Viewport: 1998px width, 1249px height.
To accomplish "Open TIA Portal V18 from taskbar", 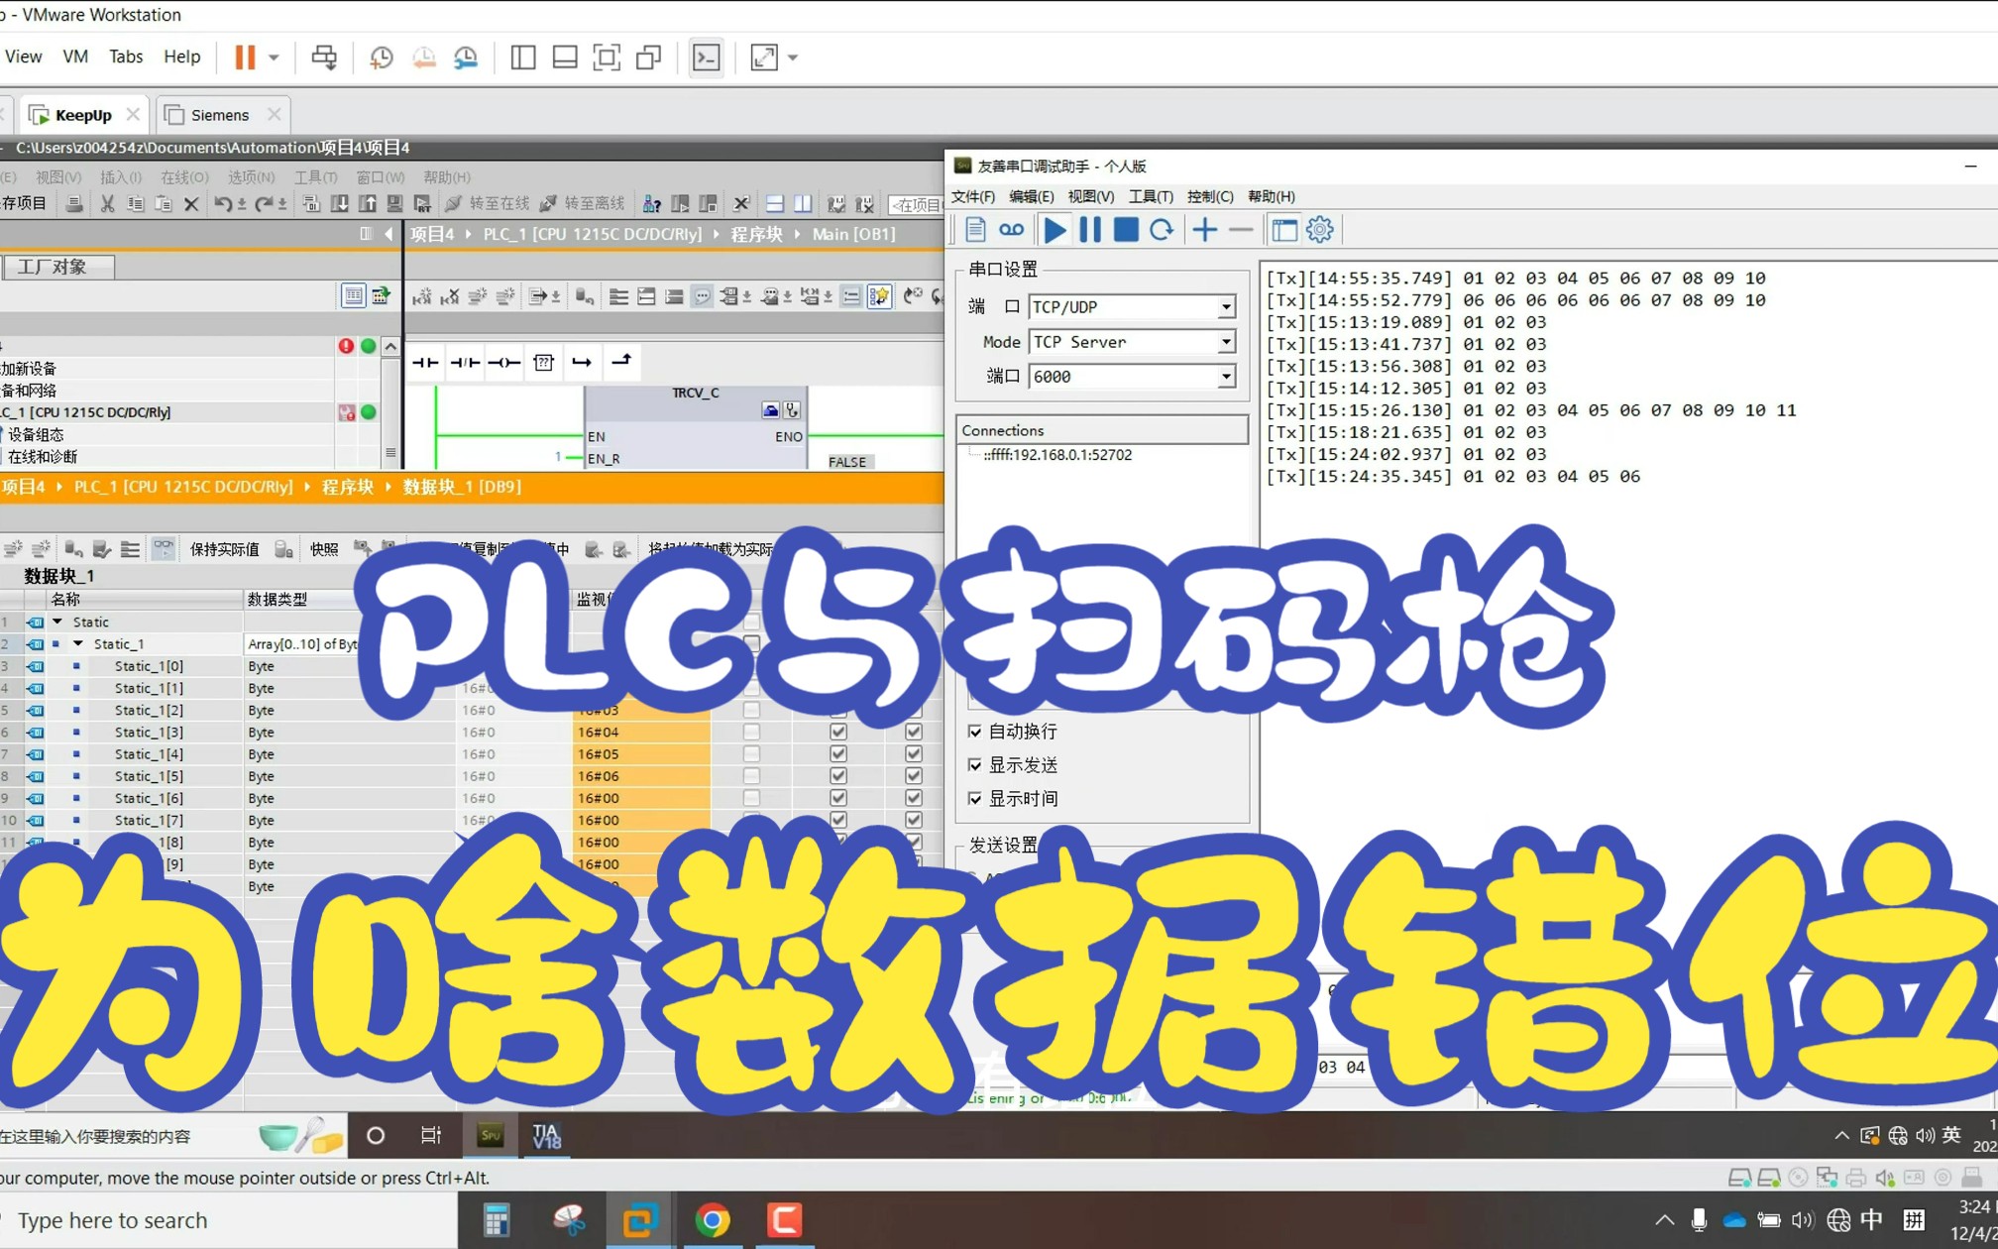I will click(546, 1135).
